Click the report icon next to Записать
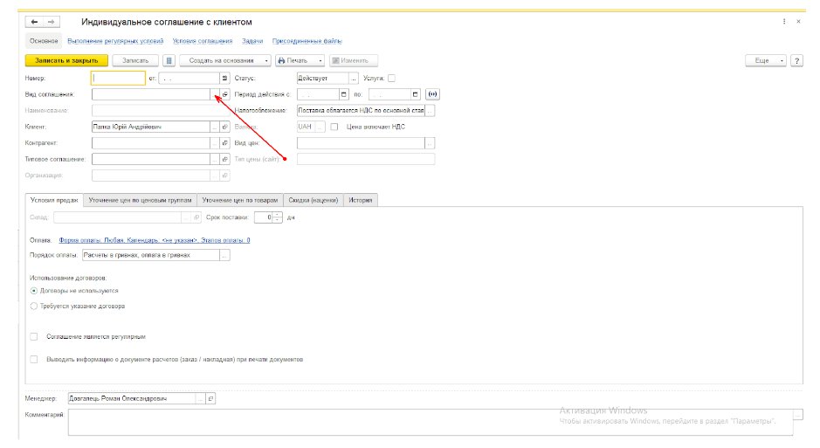820x448 pixels. click(169, 60)
